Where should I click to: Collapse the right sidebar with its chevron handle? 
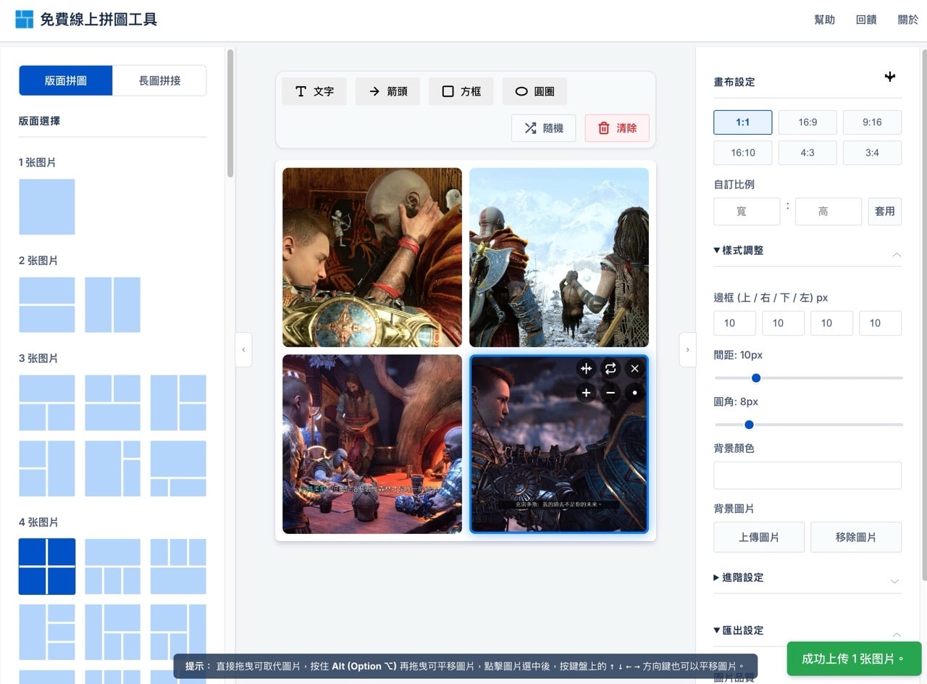(687, 349)
